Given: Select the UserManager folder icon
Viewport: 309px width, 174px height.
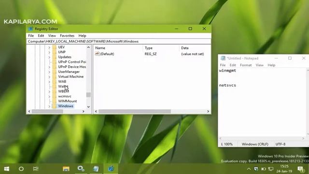Looking at the screenshot, I should [55, 72].
